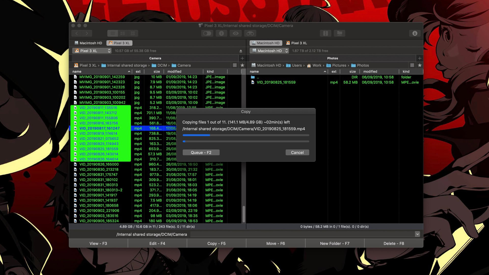Add a new tab in left pane
The height and width of the screenshot is (275, 489).
click(x=242, y=58)
